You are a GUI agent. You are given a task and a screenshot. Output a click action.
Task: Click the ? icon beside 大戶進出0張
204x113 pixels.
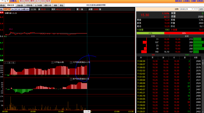52,63
